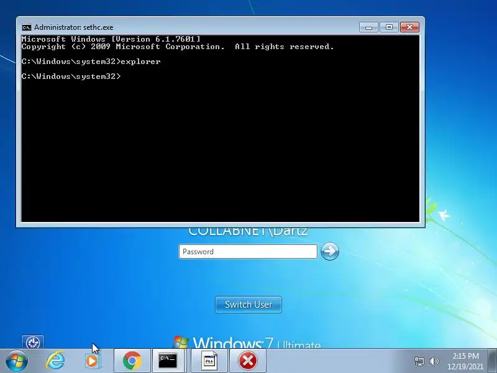This screenshot has width=497, height=373.
Task: Open sethc.exe window system menu icon
Action: (27, 27)
